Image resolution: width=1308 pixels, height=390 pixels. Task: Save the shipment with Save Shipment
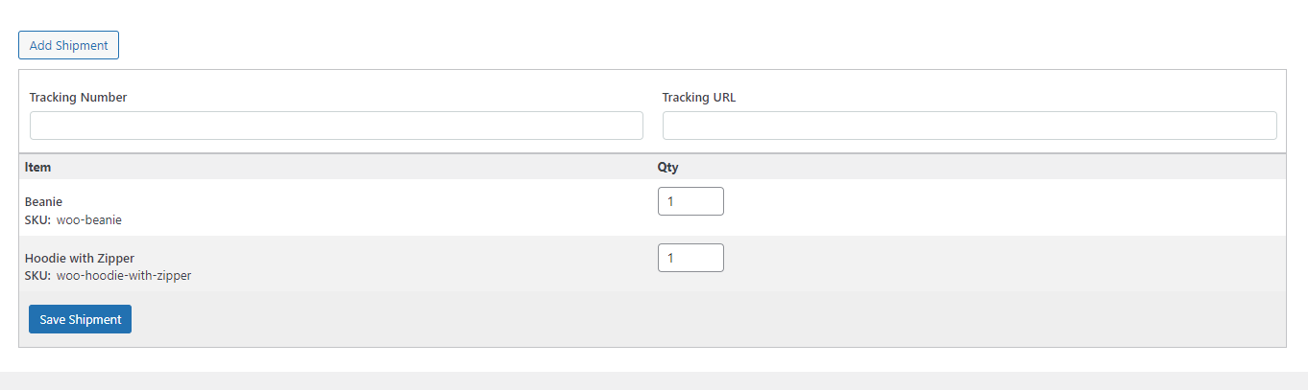80,319
